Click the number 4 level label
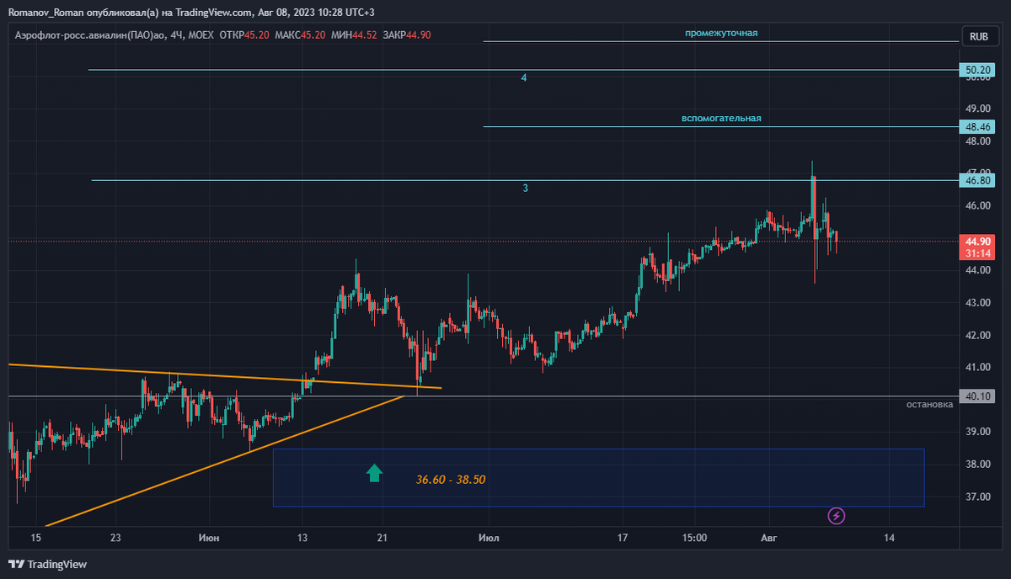1011x579 pixels. coord(524,77)
